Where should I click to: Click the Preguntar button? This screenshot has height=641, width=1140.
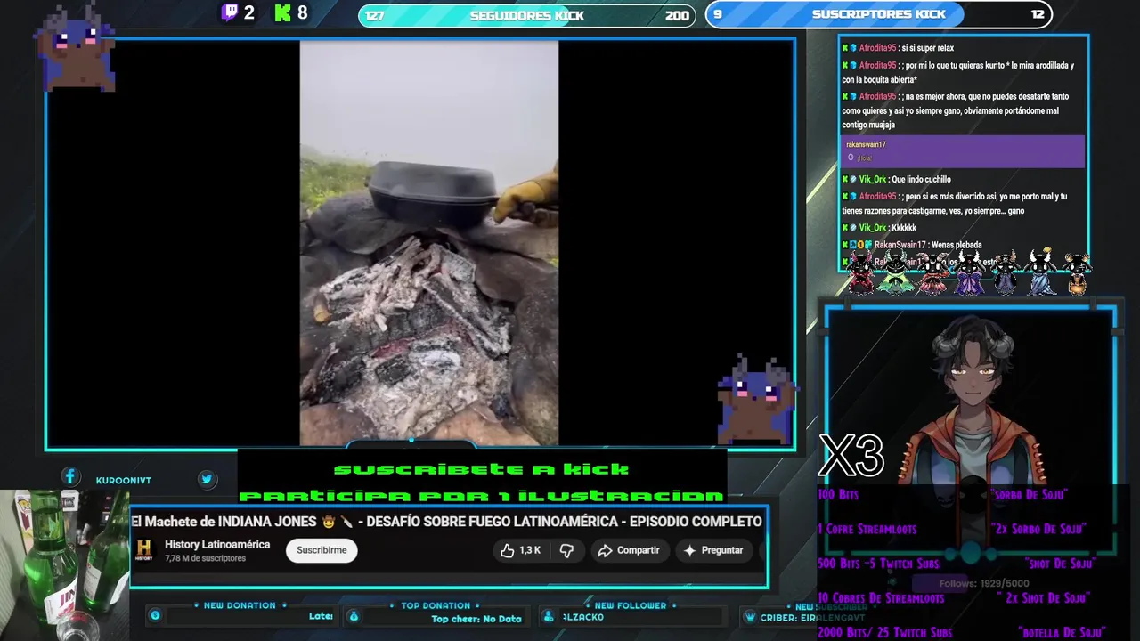(712, 550)
